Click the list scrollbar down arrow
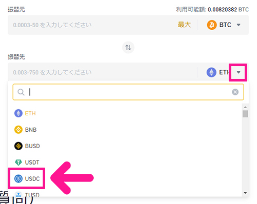The image size is (257, 204). pyautogui.click(x=245, y=193)
